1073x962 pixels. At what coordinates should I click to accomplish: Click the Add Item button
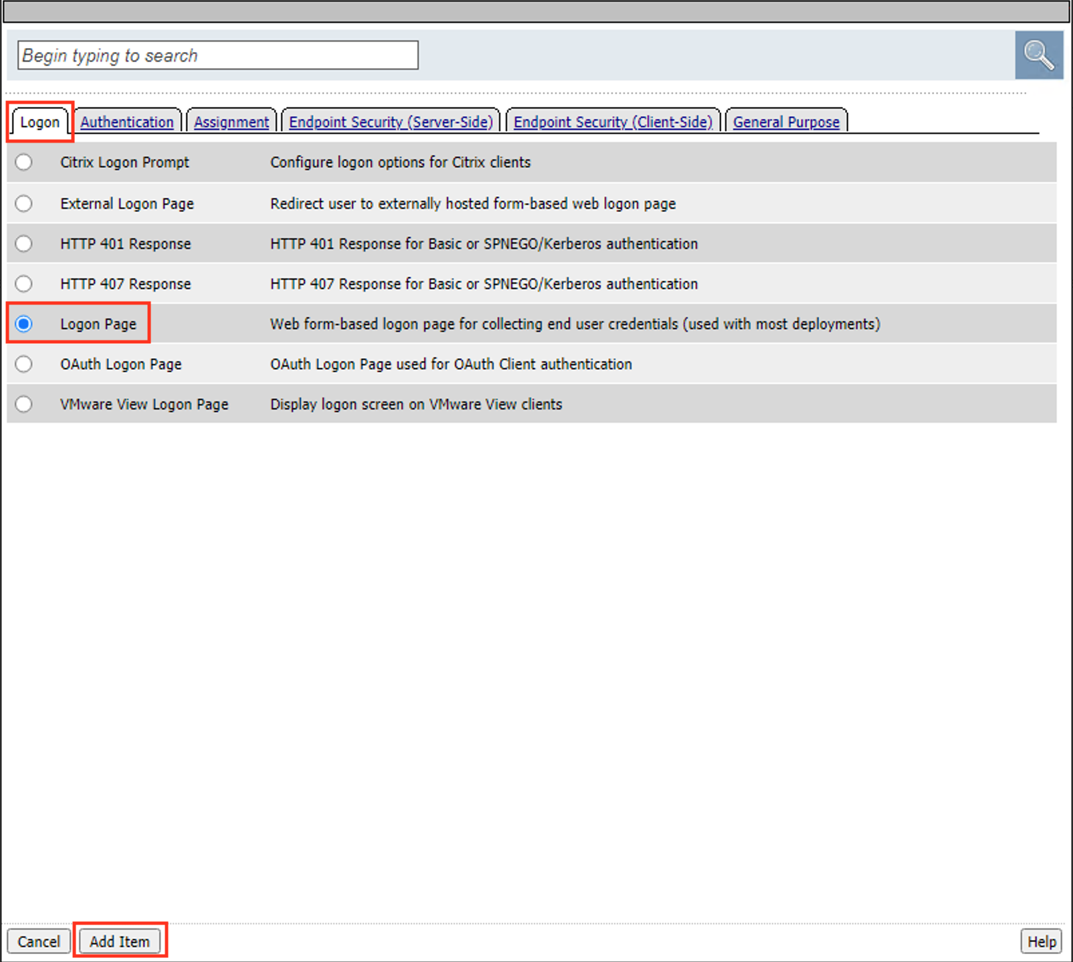(x=120, y=941)
